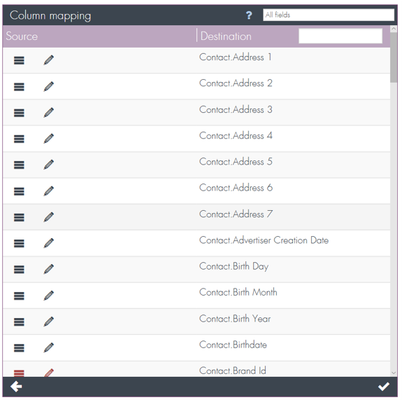Click list icon for Contact.Address 2 row
402x400 pixels.
coord(19,87)
